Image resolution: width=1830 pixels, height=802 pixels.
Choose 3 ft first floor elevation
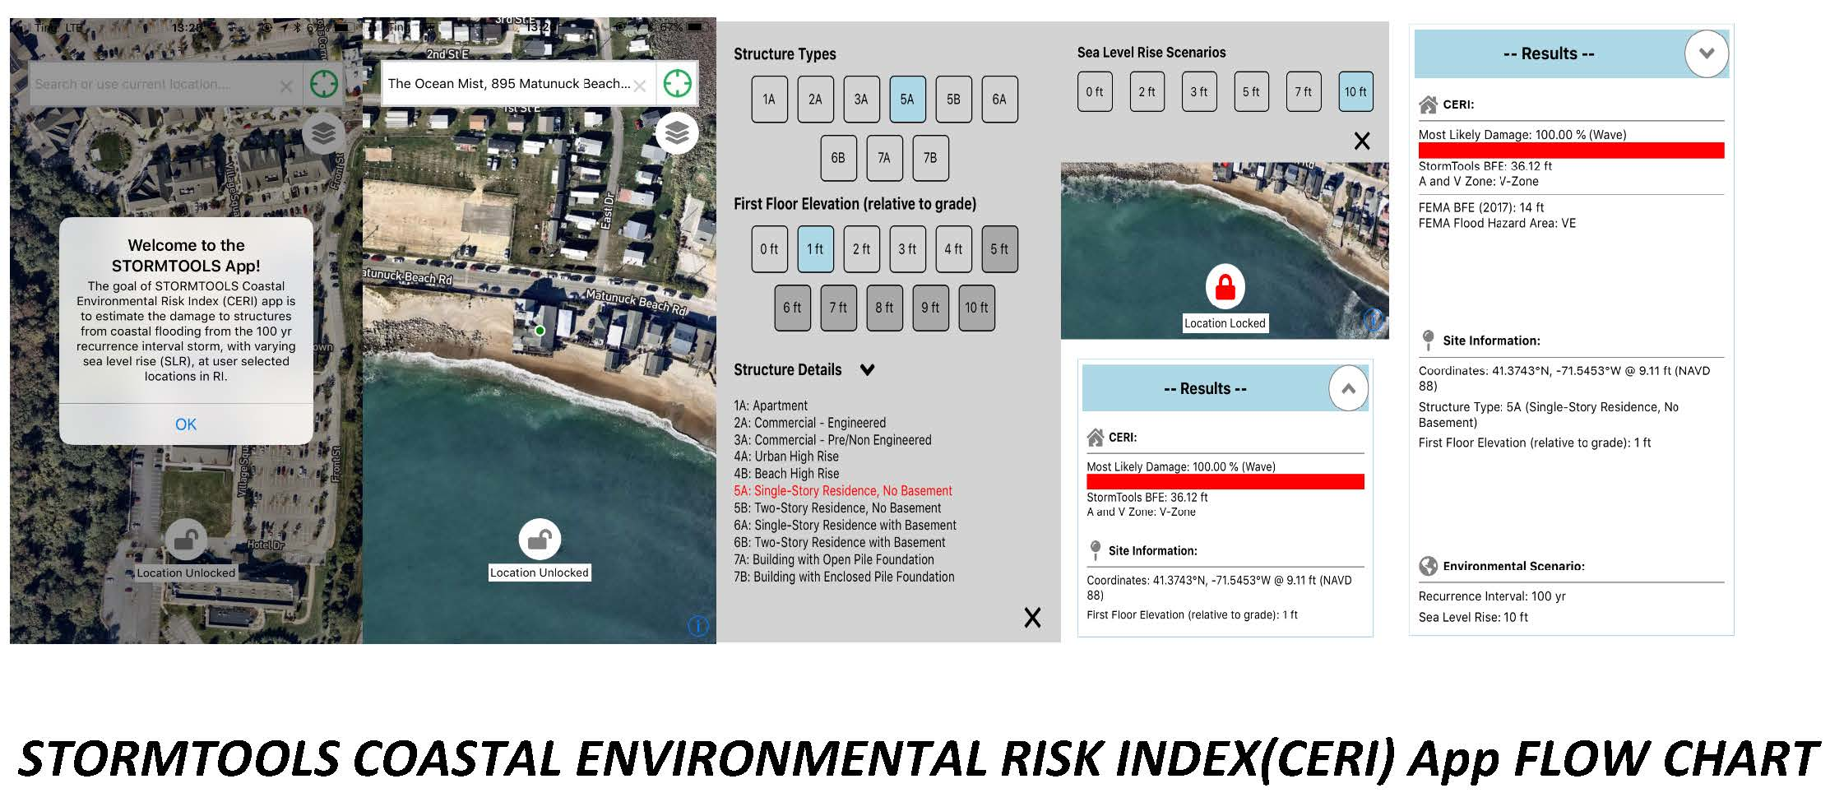point(907,249)
